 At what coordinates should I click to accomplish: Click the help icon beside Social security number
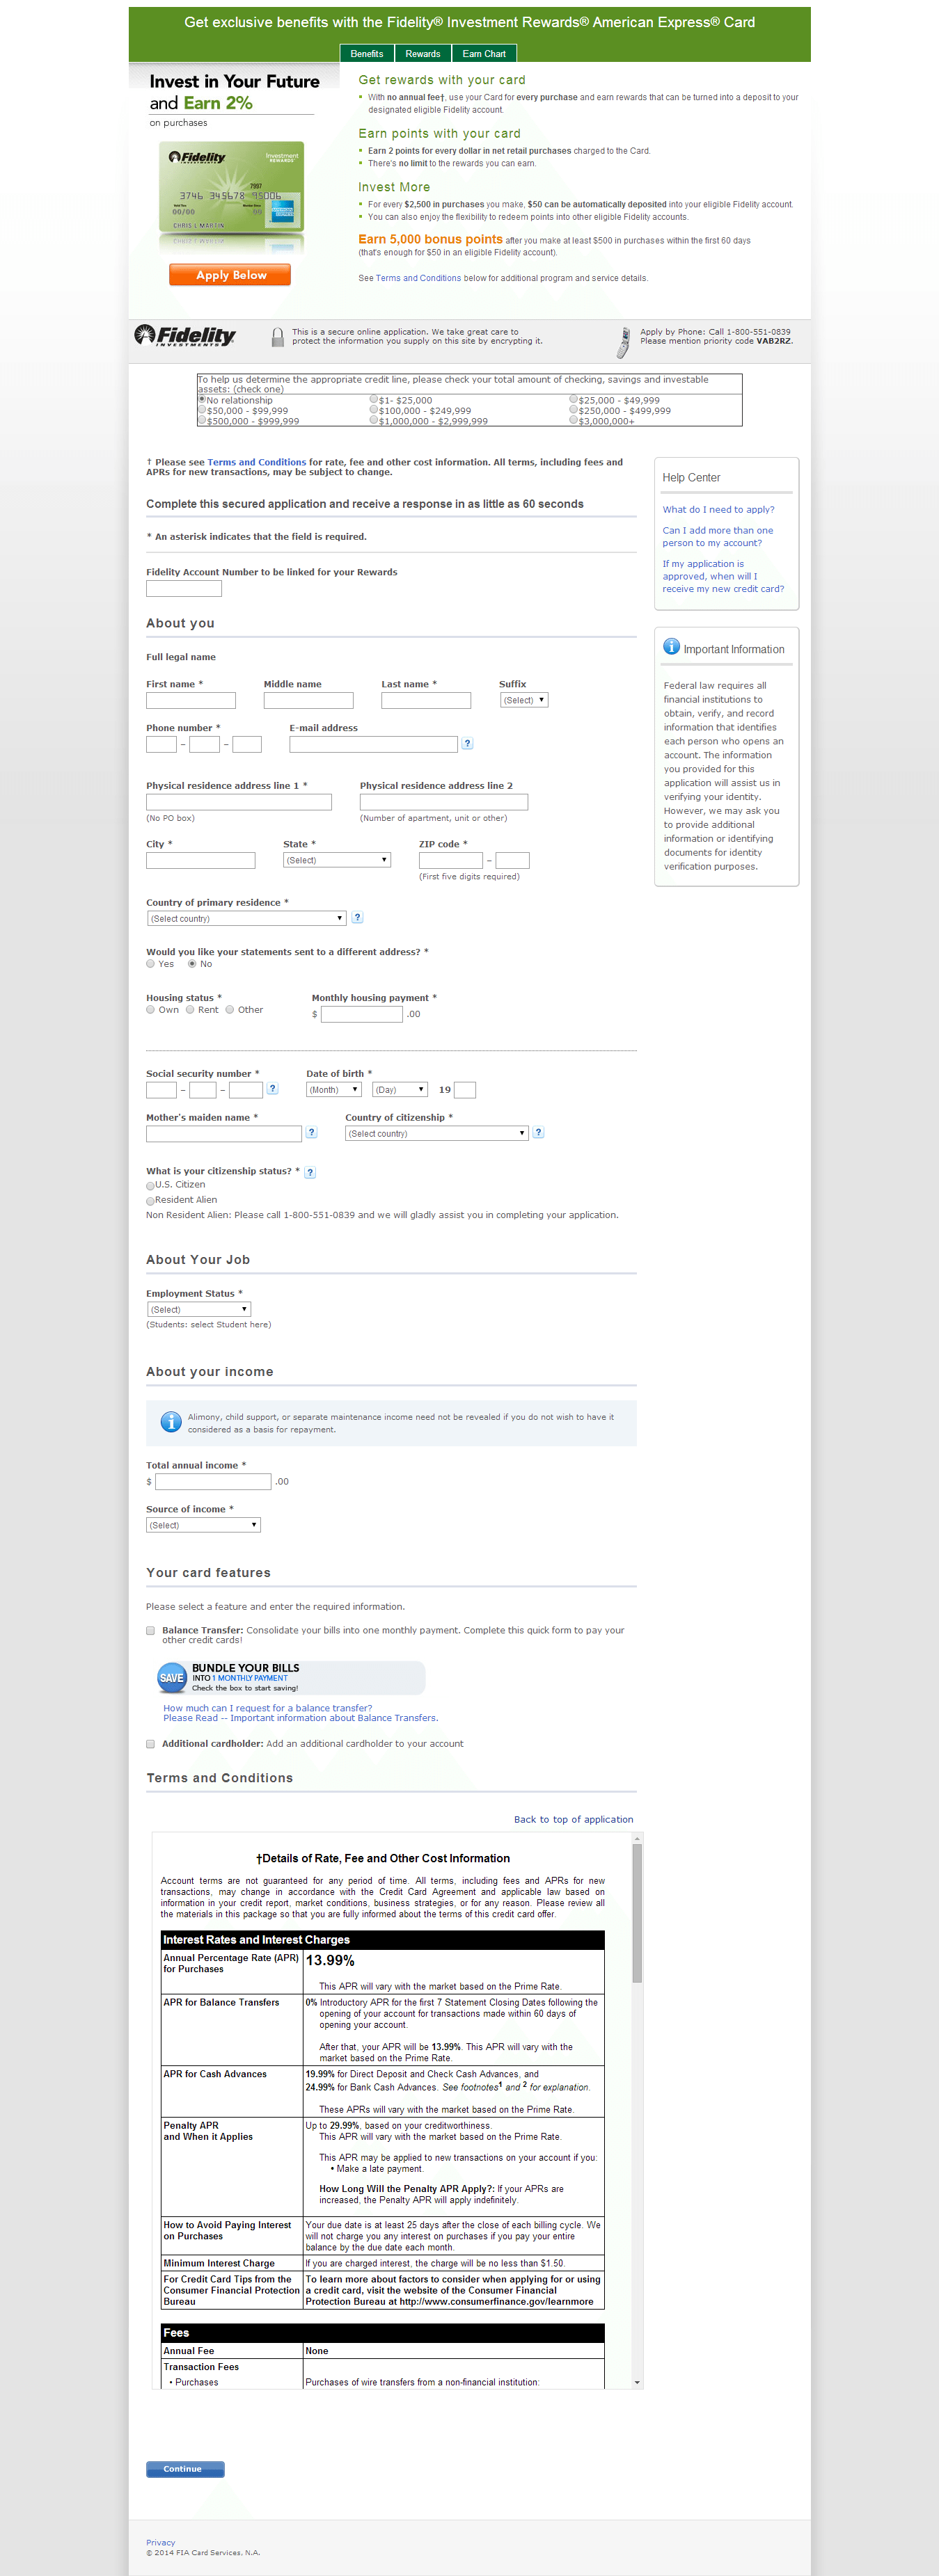pyautogui.click(x=272, y=1089)
